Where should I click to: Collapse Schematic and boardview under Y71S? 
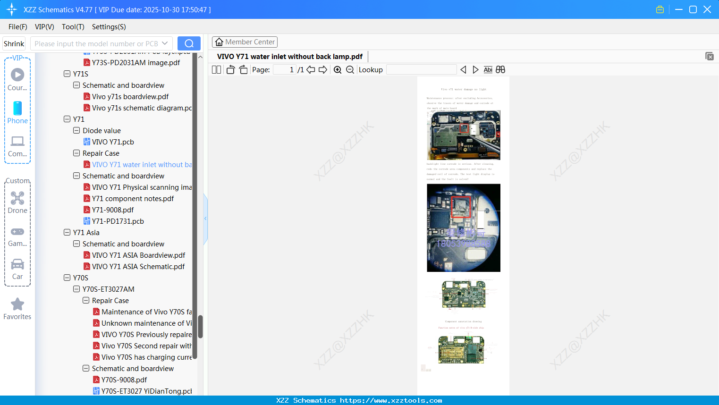coord(76,85)
